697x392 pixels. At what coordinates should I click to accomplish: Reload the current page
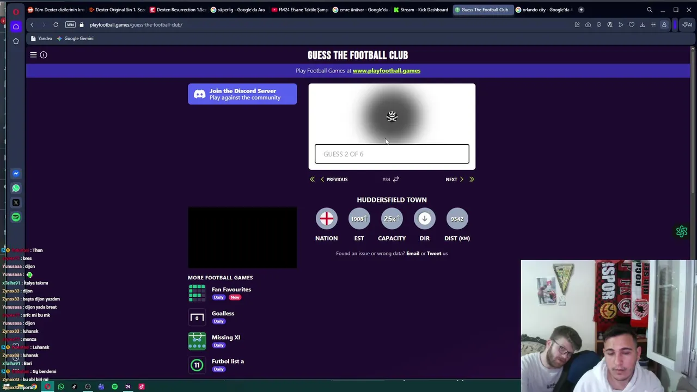[x=56, y=24]
